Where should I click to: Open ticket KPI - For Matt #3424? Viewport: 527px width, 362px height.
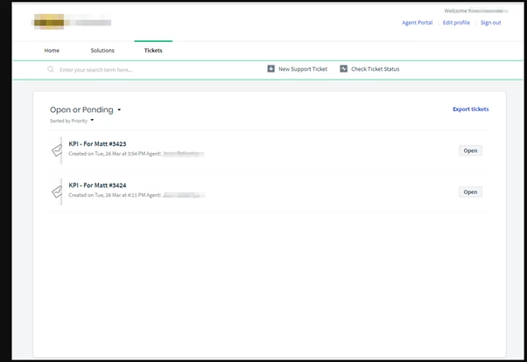97,185
